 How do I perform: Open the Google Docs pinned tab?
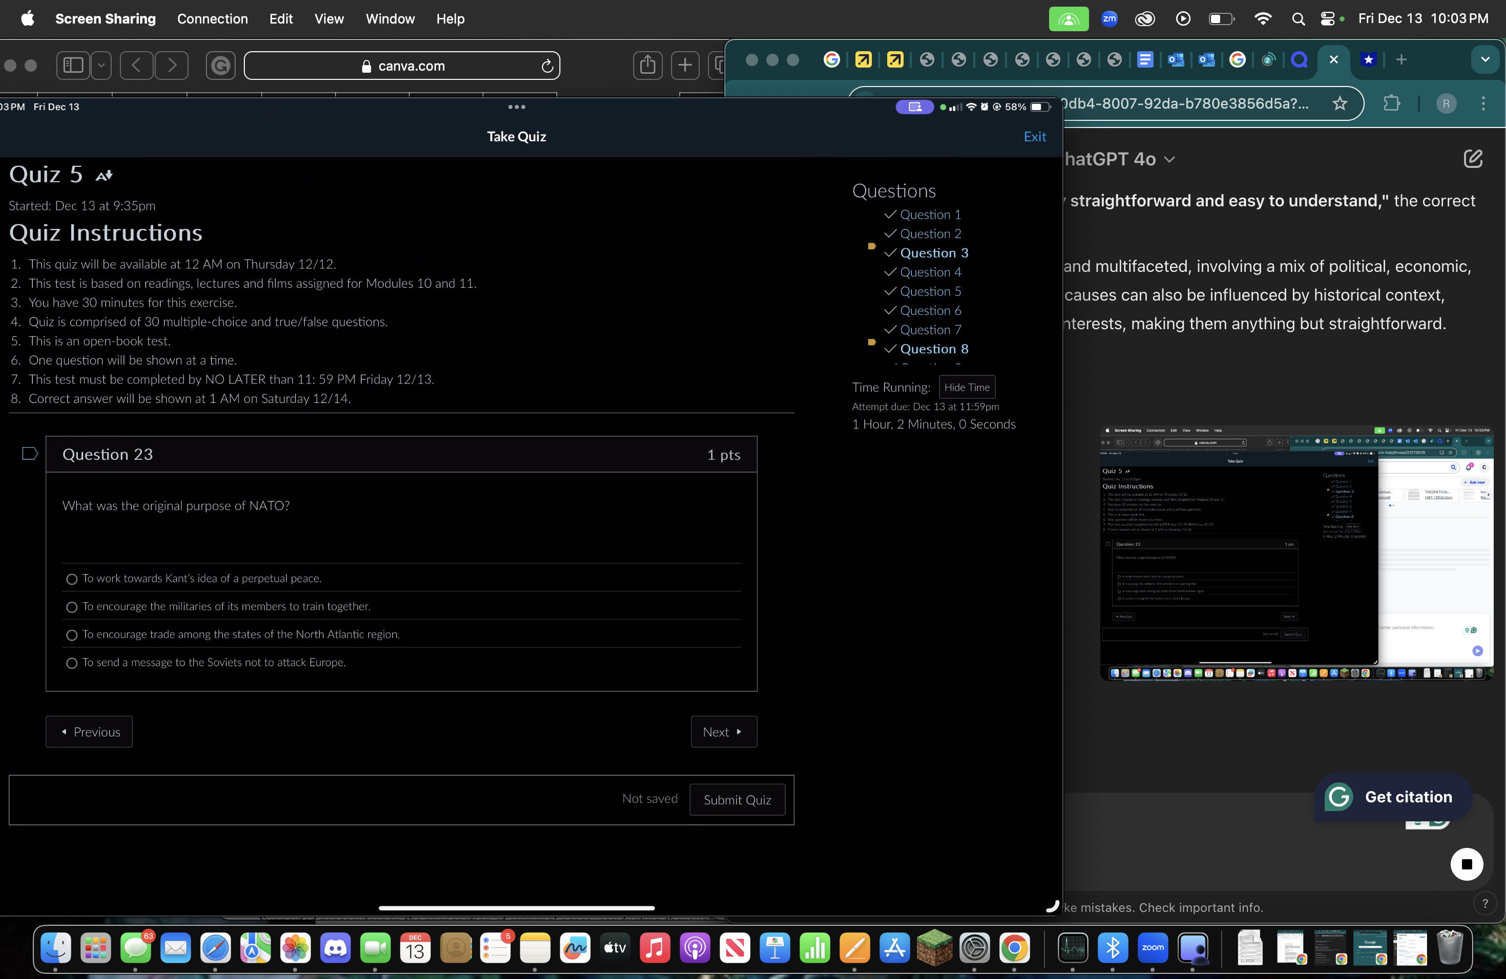click(1145, 59)
